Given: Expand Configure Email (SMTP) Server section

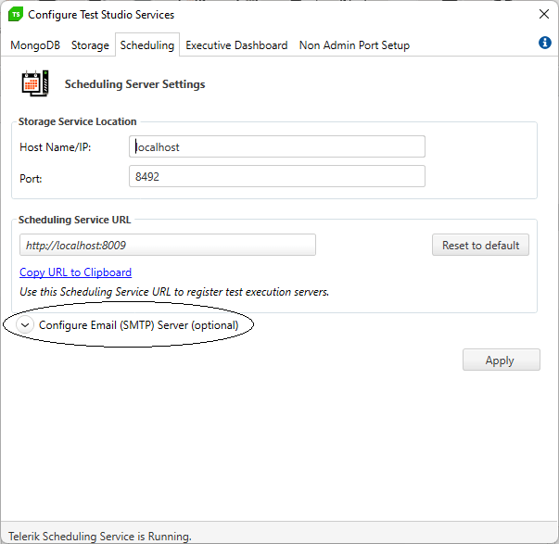Looking at the screenshot, I should click(x=25, y=325).
